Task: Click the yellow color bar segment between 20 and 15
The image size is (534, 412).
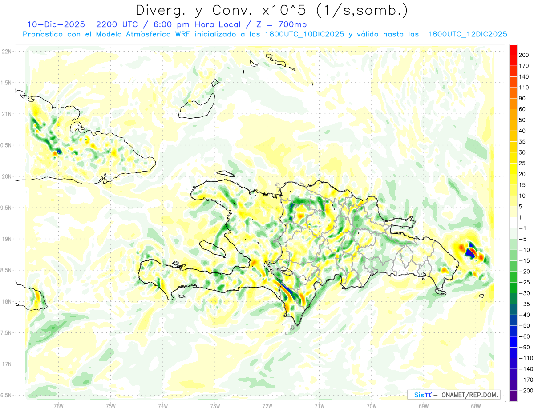Action: (x=513, y=179)
